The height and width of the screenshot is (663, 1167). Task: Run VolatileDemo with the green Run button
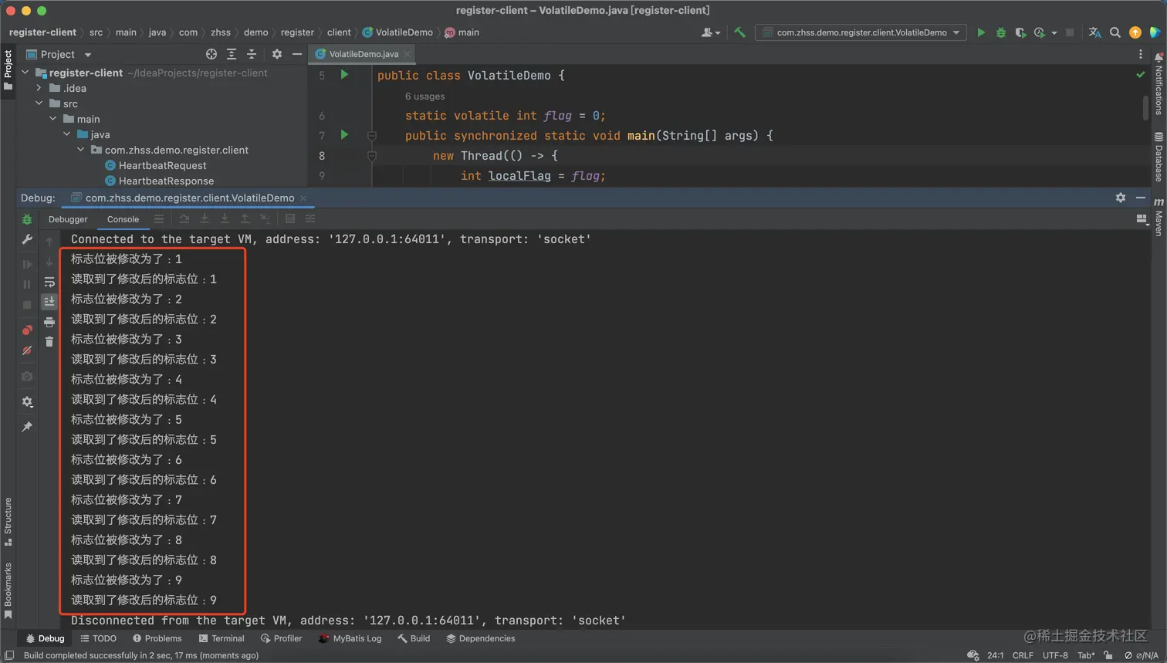click(x=981, y=32)
